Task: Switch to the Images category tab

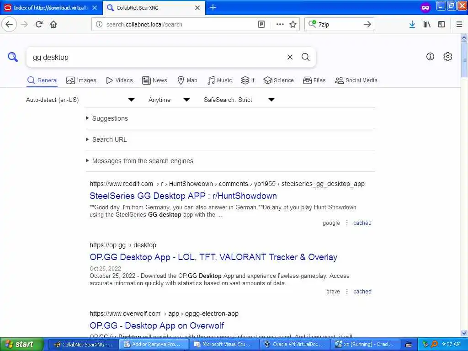Action: pyautogui.click(x=81, y=80)
